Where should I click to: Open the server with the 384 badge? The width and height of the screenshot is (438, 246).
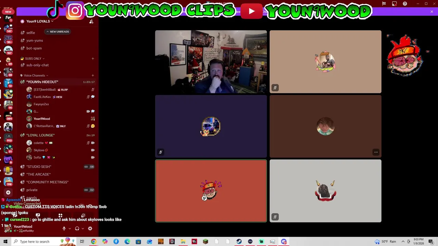[8, 115]
